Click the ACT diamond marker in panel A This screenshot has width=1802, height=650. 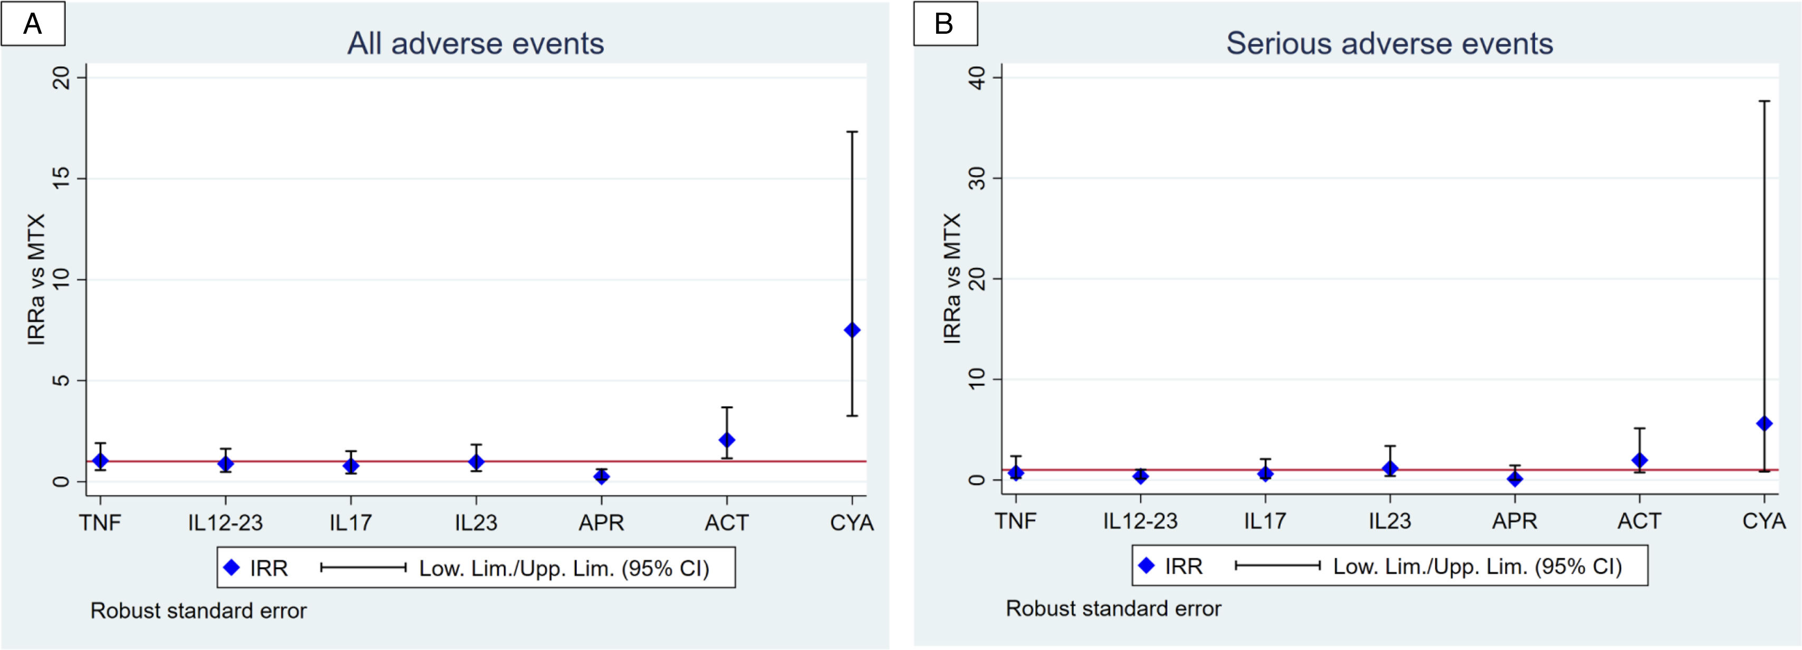coord(727,440)
